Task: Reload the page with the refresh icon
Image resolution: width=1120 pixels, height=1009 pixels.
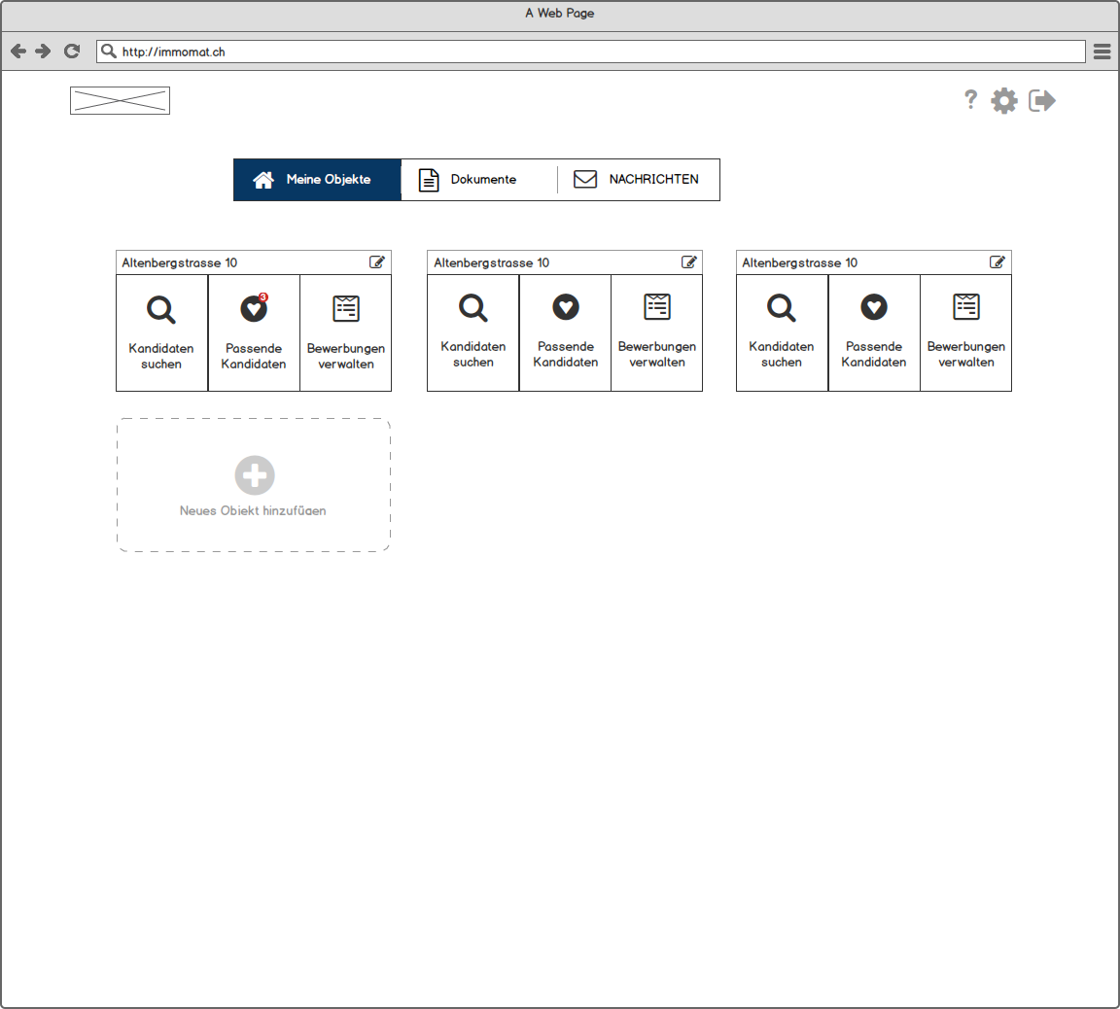Action: click(x=72, y=52)
